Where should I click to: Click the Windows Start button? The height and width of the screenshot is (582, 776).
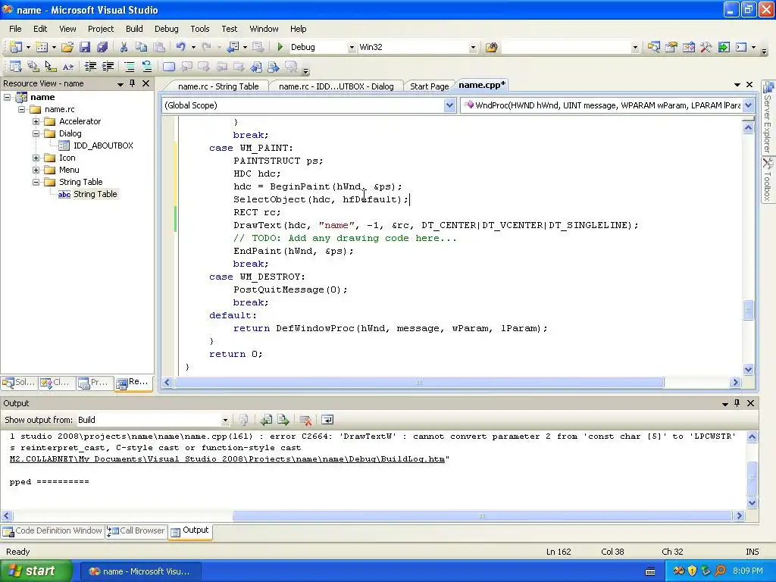(36, 571)
